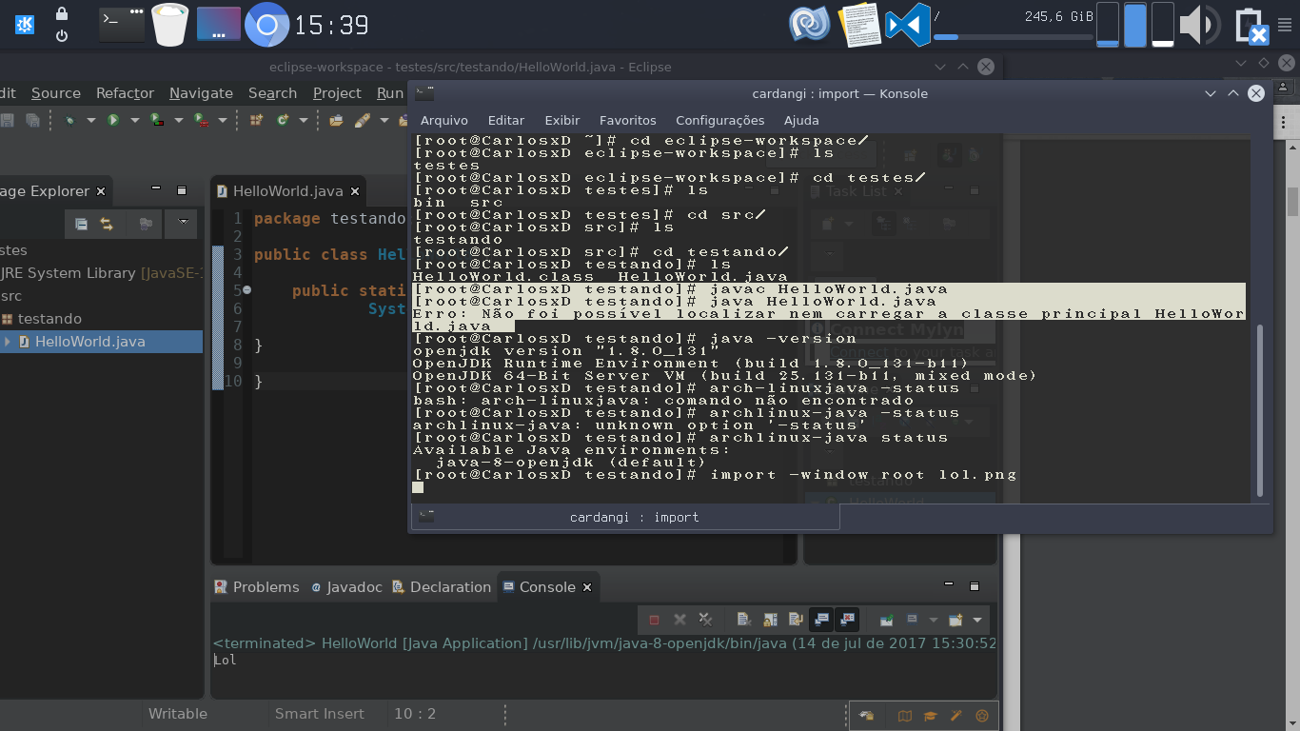
Task: Close the Console view tab
Action: pyautogui.click(x=587, y=587)
